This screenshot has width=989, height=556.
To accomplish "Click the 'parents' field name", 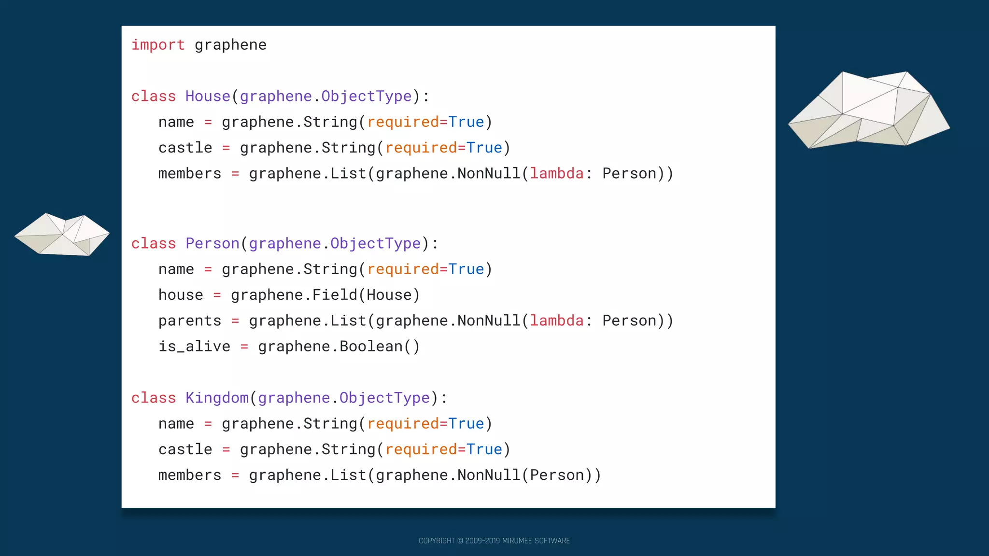I will 190,321.
